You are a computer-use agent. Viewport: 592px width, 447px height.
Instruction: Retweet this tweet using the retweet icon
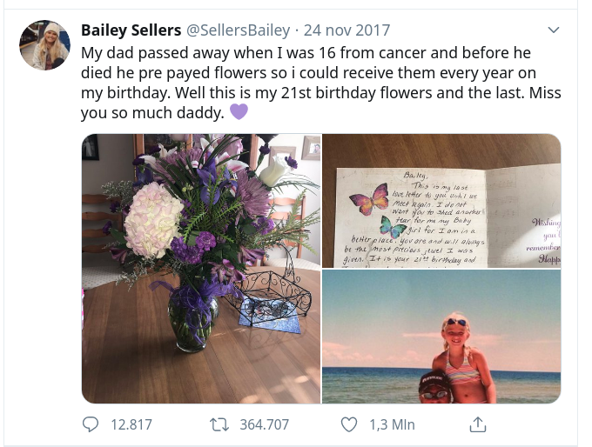coord(219,424)
